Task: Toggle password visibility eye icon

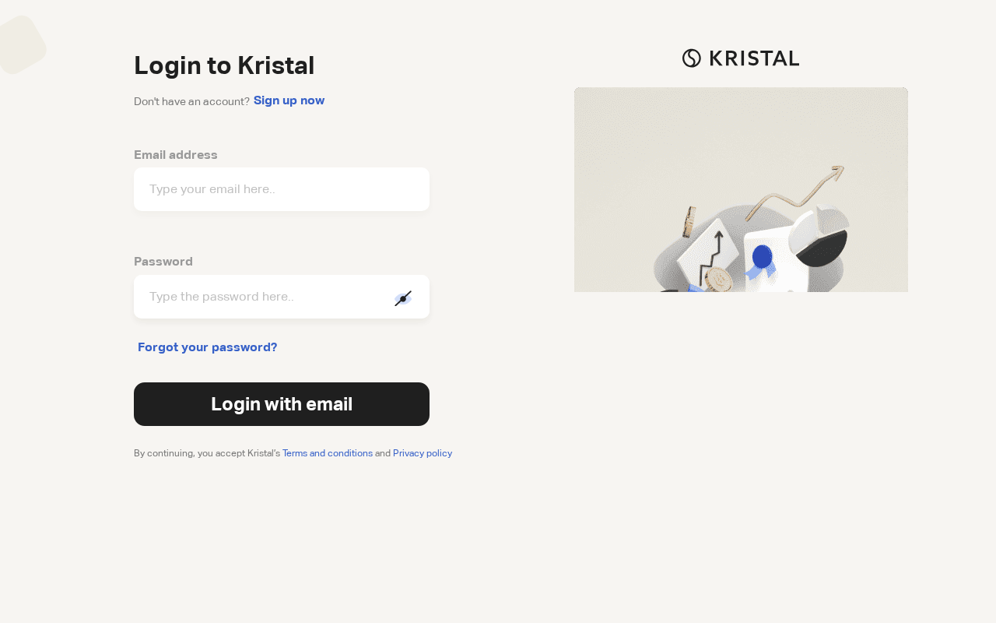Action: [403, 298]
